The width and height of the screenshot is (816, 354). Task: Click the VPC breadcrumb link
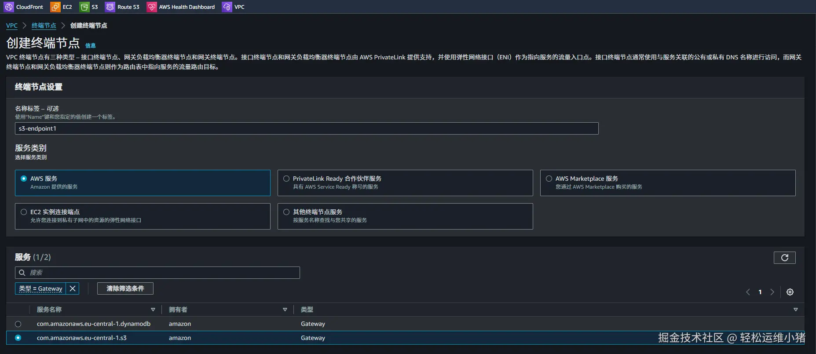[x=12, y=26]
